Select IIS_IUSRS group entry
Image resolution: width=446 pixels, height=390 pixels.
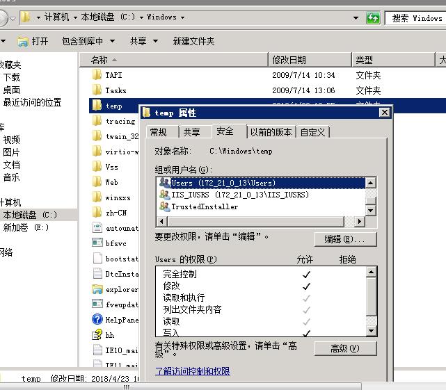[239, 195]
